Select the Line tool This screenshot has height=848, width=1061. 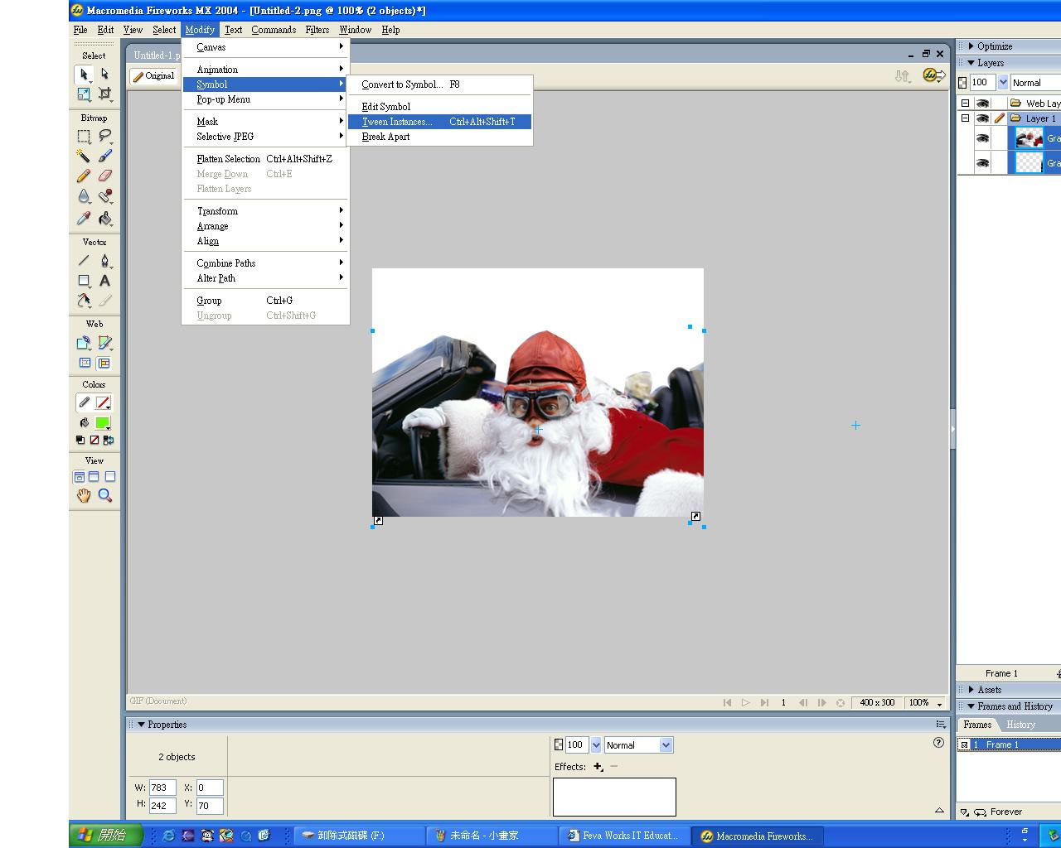(84, 261)
